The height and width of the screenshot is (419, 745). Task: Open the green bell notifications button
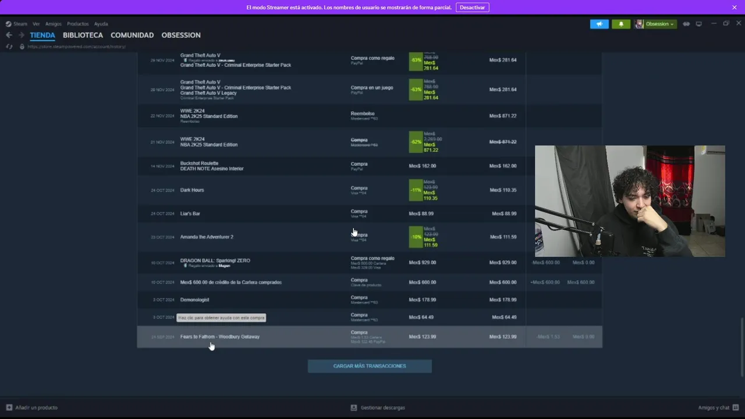pos(621,24)
